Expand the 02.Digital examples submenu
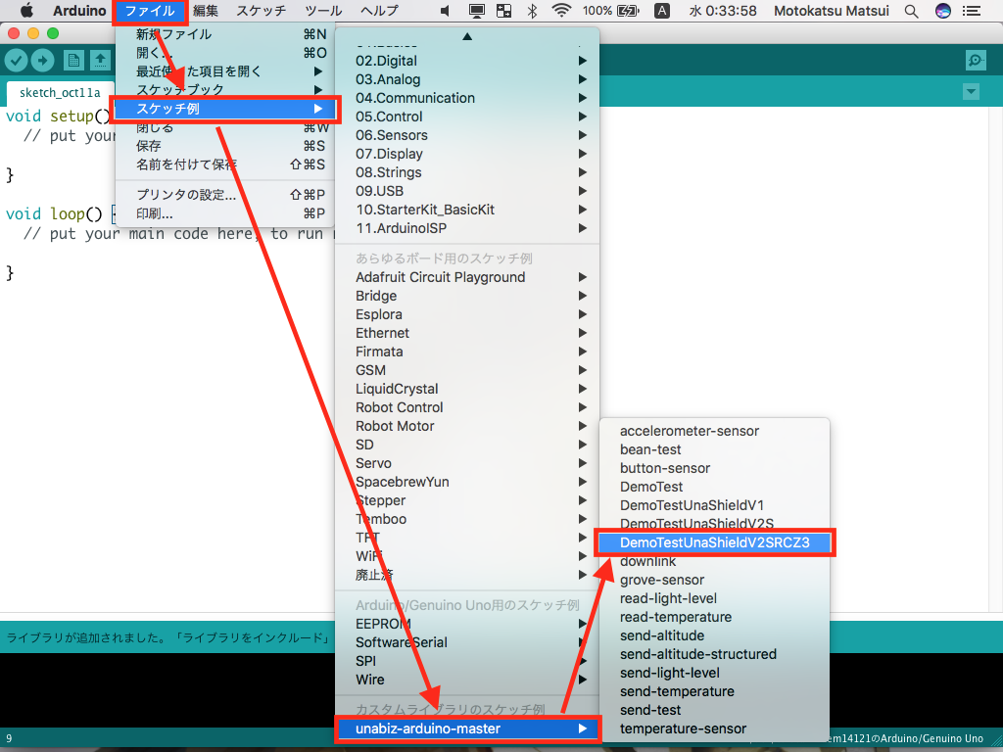Image resolution: width=1003 pixels, height=752 pixels. pyautogui.click(x=467, y=61)
